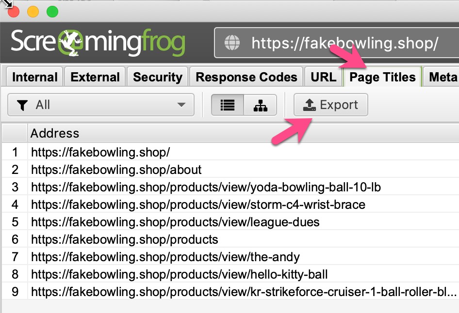The width and height of the screenshot is (459, 313).
Task: Select the Security tab
Action: (158, 77)
